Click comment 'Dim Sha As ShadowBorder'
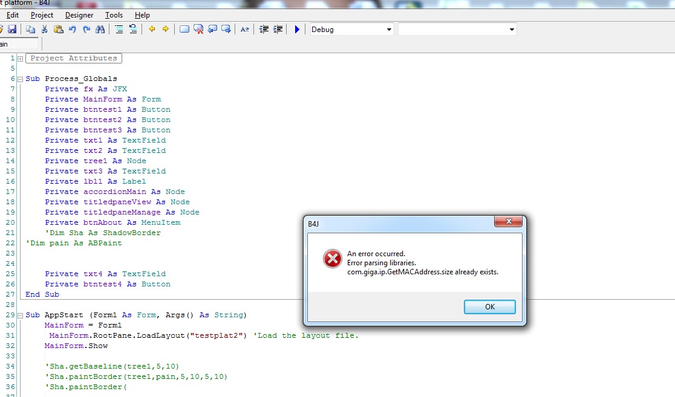The height and width of the screenshot is (397, 675). (x=103, y=233)
